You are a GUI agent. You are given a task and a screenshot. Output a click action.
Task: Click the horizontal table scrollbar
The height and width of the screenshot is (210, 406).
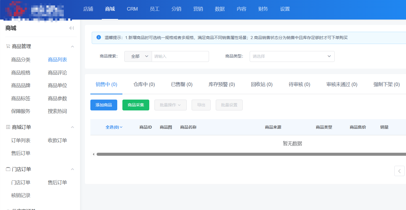[244, 154]
